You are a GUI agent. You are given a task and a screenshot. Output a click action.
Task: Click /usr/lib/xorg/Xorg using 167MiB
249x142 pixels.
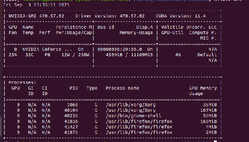pos(131,110)
